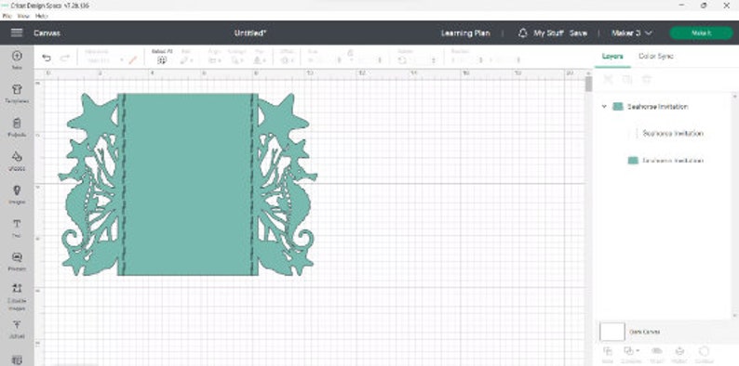Click the Rotate icon
This screenshot has width=739, height=366.
[x=402, y=60]
